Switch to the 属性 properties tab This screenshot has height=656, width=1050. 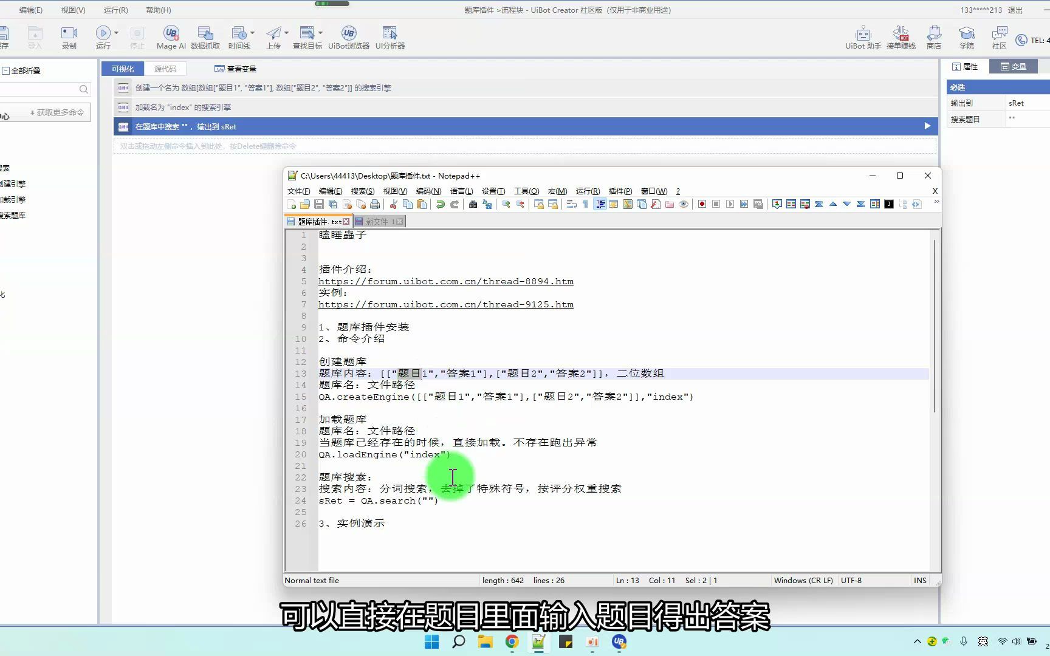point(965,66)
